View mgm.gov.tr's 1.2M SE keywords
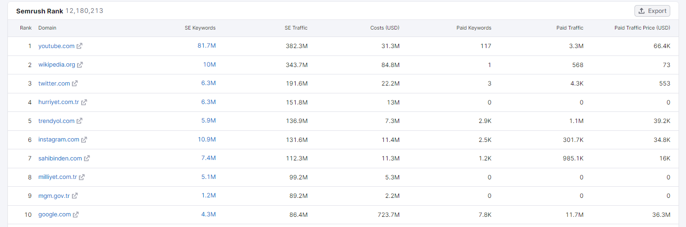The width and height of the screenshot is (686, 227). pyautogui.click(x=208, y=196)
